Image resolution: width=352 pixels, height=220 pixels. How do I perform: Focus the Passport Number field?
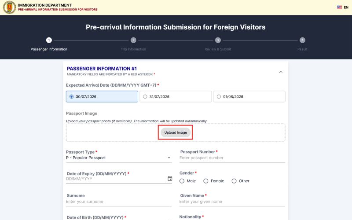click(232, 158)
